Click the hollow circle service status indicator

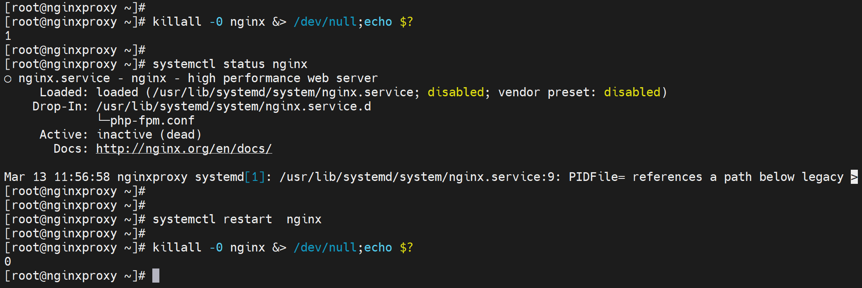(x=7, y=79)
